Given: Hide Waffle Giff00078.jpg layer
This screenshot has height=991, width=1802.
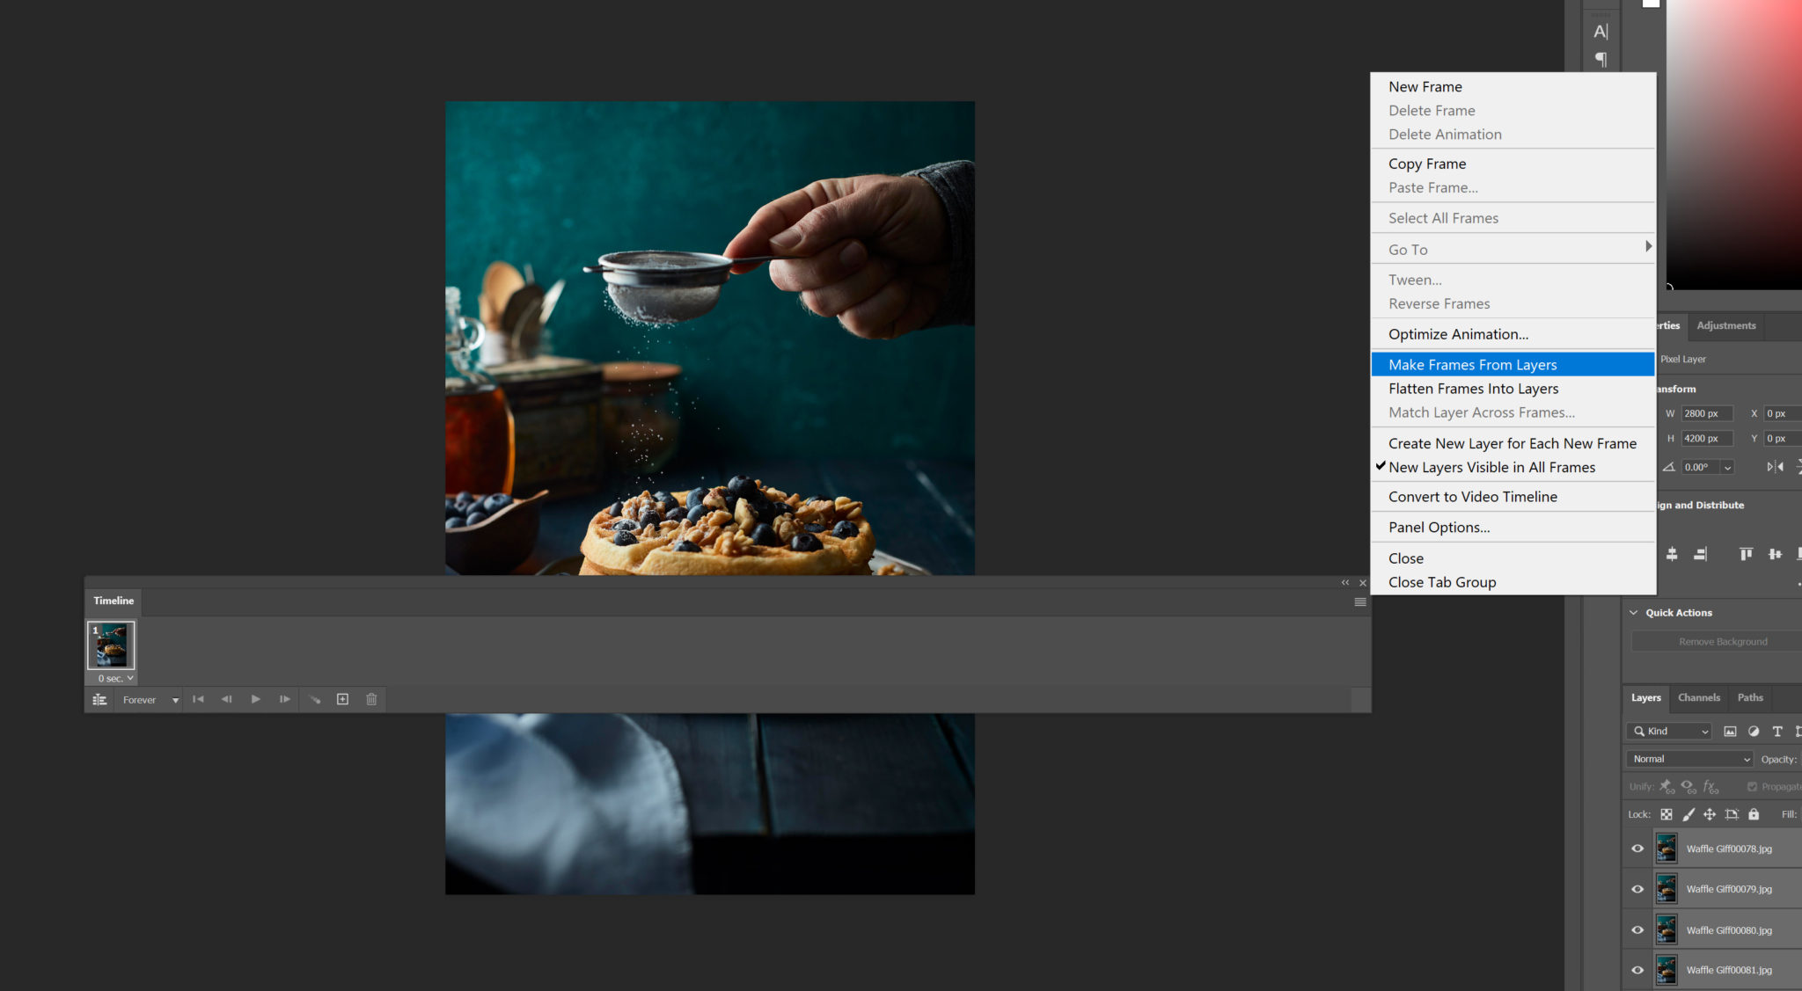Looking at the screenshot, I should 1637,849.
